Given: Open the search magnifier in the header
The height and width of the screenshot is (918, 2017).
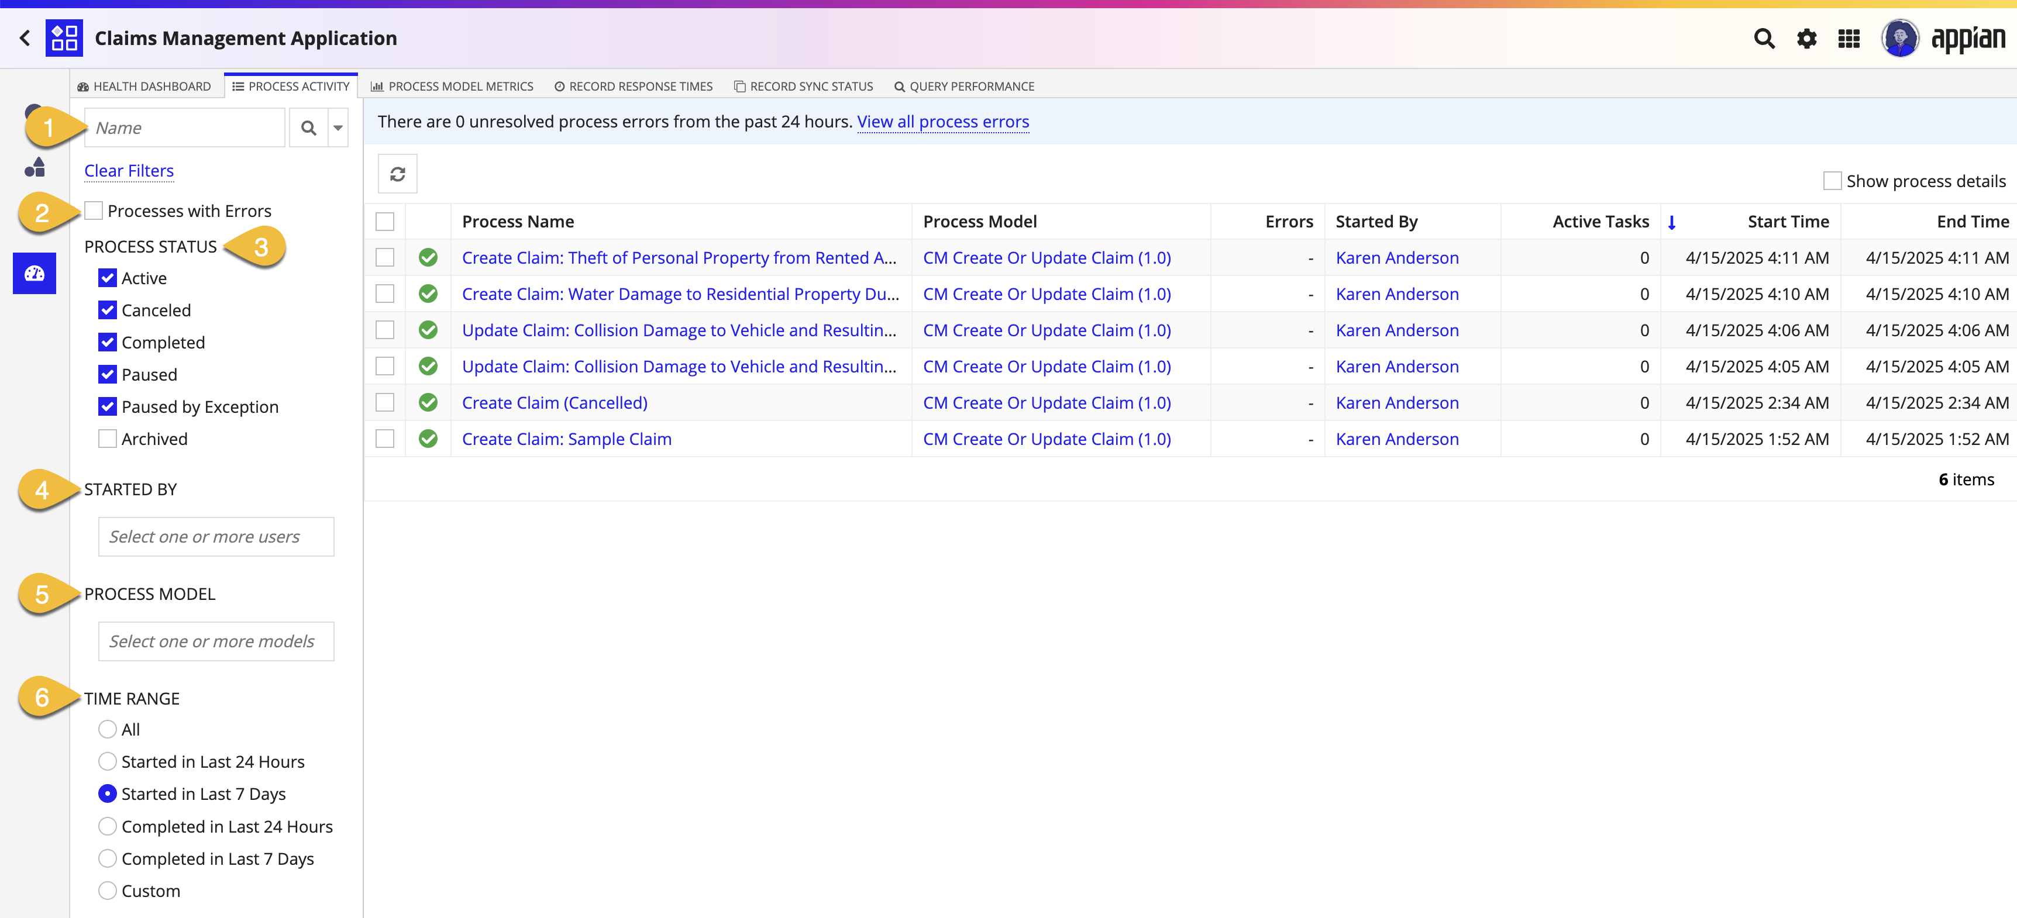Looking at the screenshot, I should pyautogui.click(x=1763, y=39).
